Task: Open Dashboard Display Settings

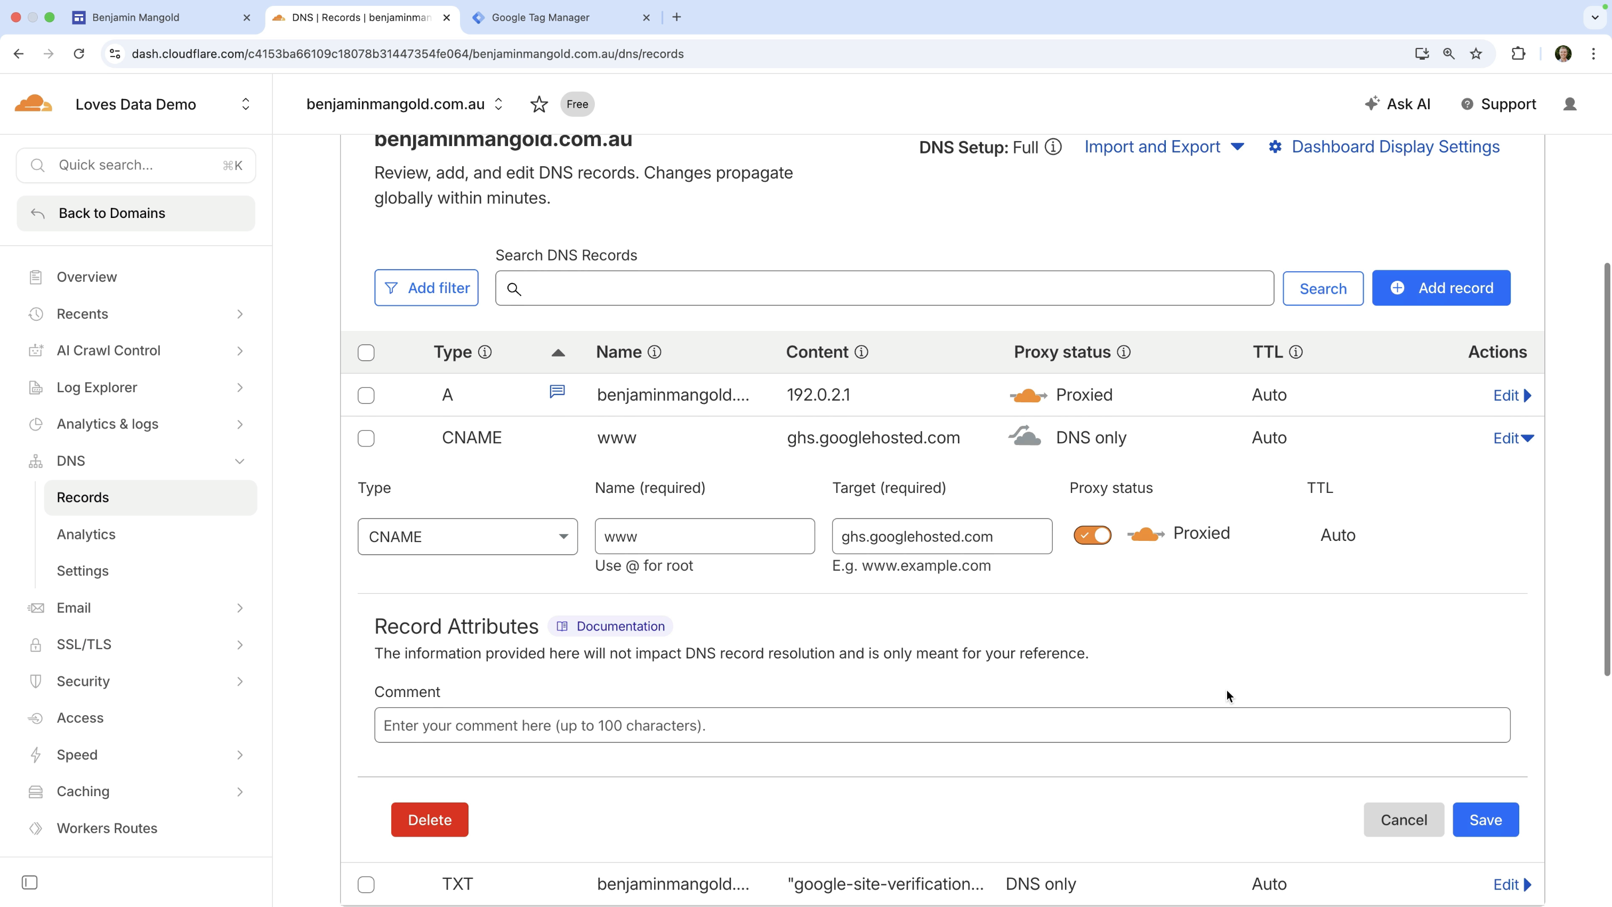Action: coord(1384,147)
